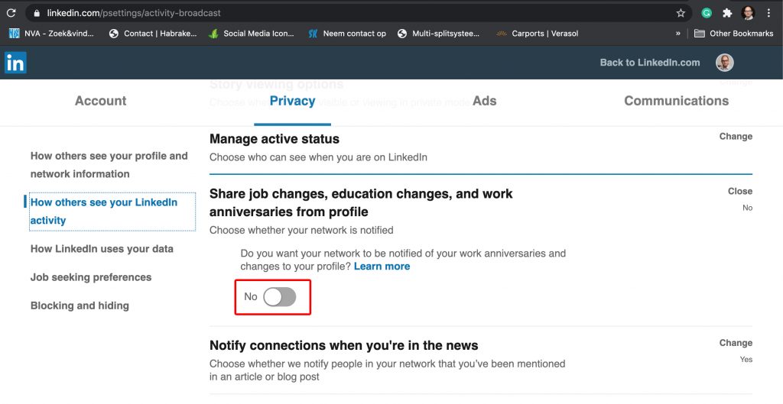
Task: Expand Notify connections in the news setting
Action: coord(736,343)
